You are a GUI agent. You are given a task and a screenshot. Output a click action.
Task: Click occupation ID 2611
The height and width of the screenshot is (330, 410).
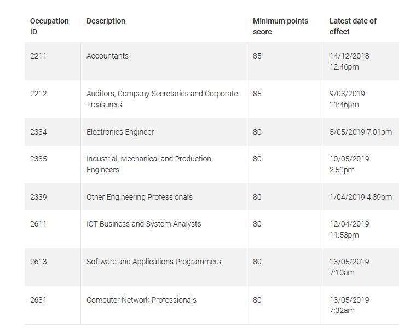(x=38, y=224)
